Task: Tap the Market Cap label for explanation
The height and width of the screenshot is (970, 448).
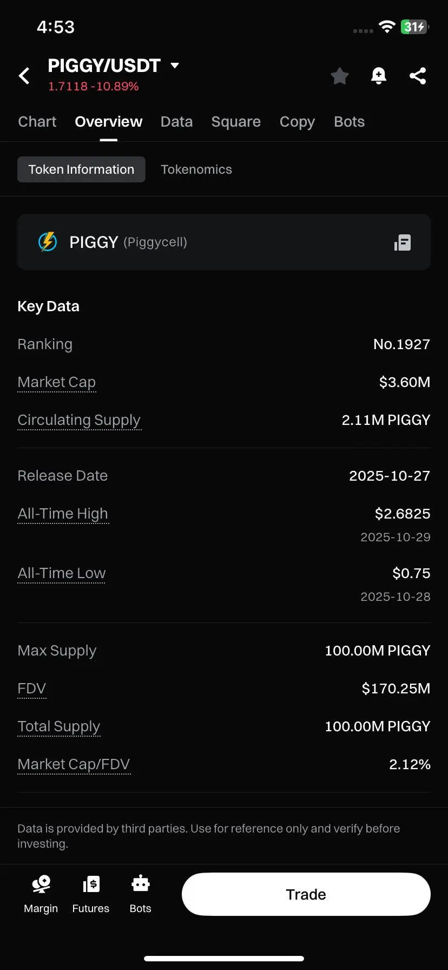Action: coord(57,382)
